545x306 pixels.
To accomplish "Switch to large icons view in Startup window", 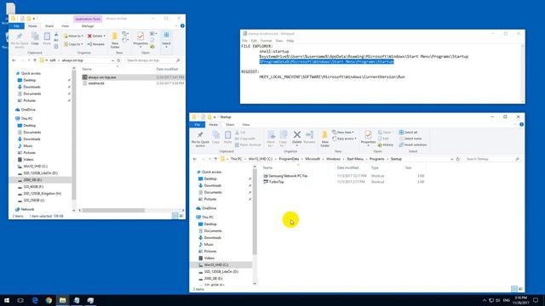I will coord(520,289).
